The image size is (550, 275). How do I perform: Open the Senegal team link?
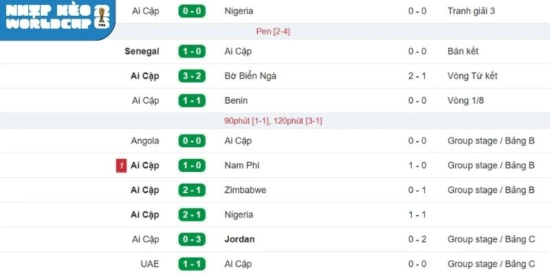coord(142,52)
